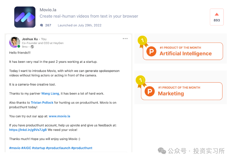
Task: Click the Artificial Intelligence product badge
Action: [183, 51]
